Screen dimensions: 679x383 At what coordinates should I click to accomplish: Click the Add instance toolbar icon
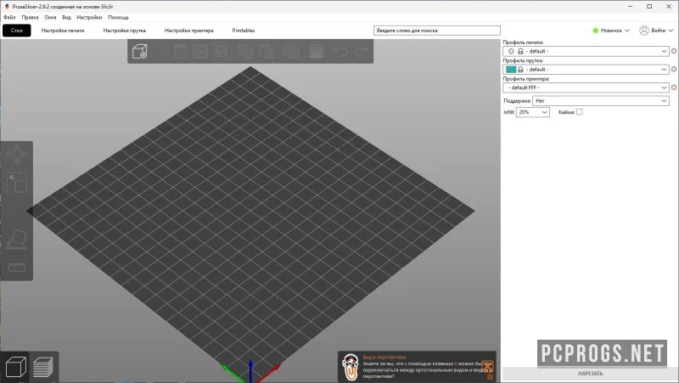pos(291,51)
